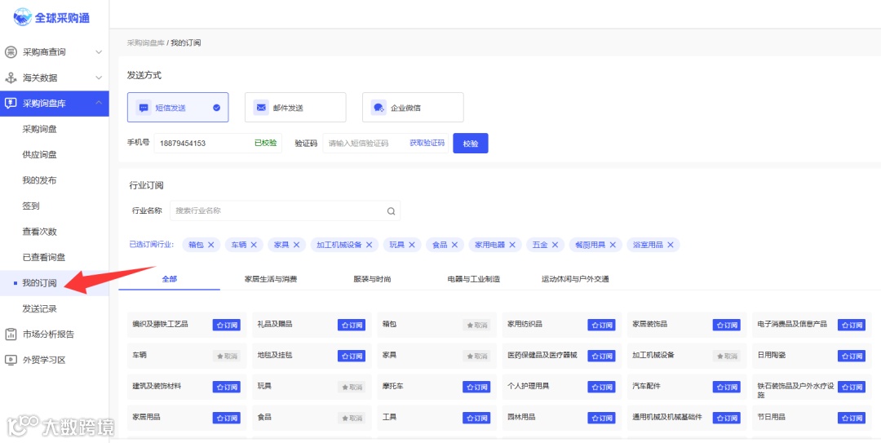Image resolution: width=881 pixels, height=443 pixels.
Task: Subscribe to 汽车配件
Action: coord(727,387)
